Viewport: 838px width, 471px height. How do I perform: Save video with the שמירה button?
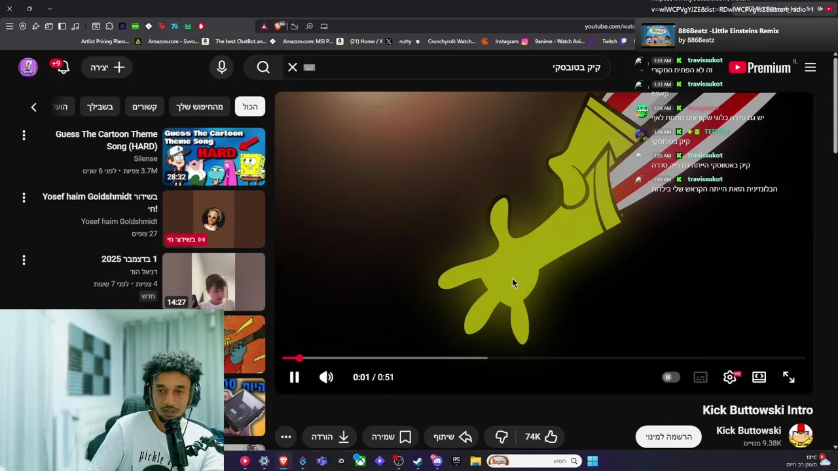[391, 436]
